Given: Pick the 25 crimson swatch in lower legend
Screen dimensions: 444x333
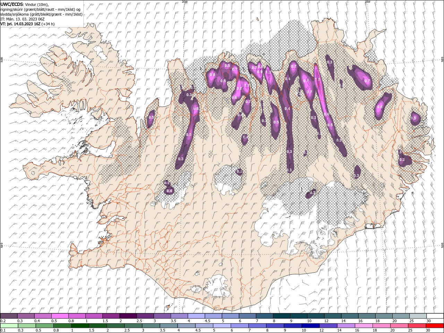Looking at the screenshot, I should point(417,326).
